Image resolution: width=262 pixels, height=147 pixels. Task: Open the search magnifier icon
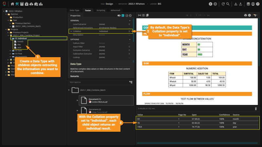(228, 4)
